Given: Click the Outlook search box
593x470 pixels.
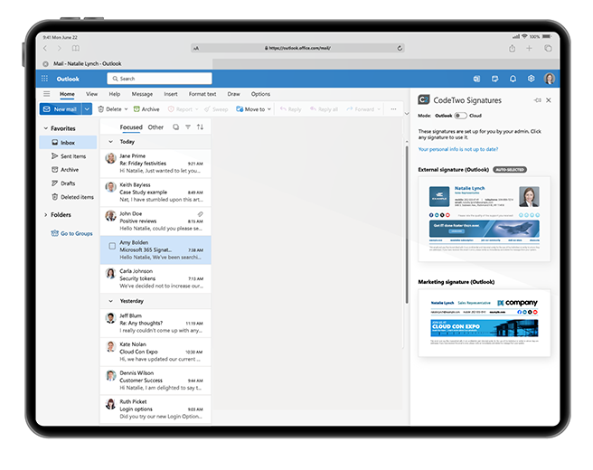Looking at the screenshot, I should pos(160,79).
